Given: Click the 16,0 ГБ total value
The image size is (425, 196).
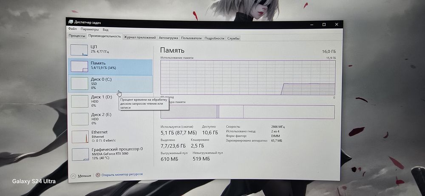Looking at the screenshot, I should (x=329, y=51).
